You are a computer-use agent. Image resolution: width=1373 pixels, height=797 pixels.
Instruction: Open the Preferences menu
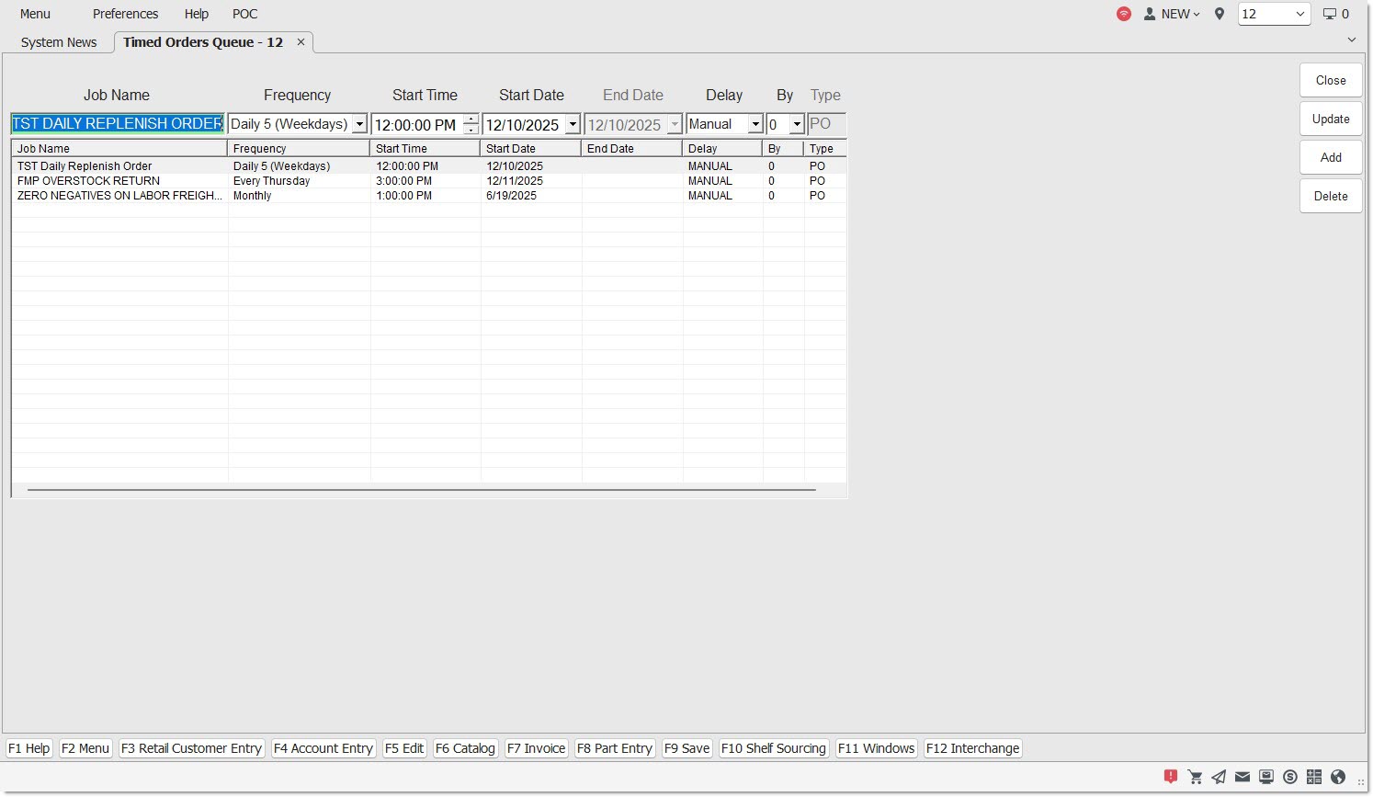(125, 14)
